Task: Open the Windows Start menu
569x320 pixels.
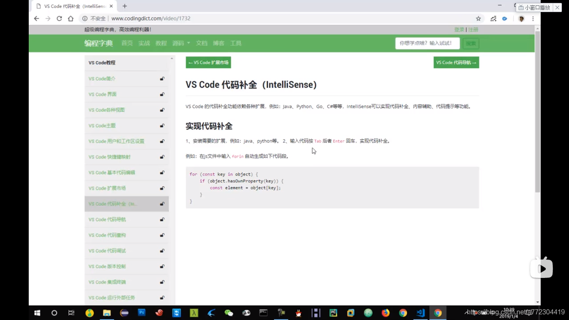Action: [37, 313]
